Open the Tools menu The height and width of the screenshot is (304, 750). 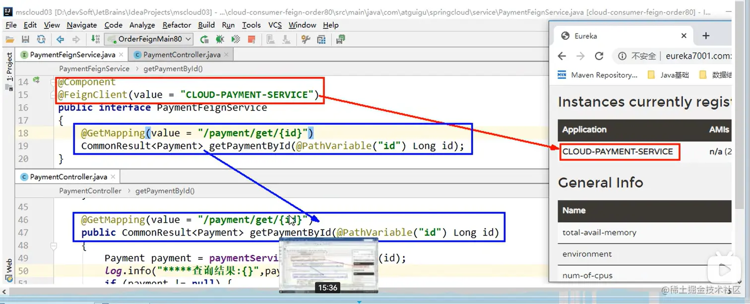click(x=251, y=25)
